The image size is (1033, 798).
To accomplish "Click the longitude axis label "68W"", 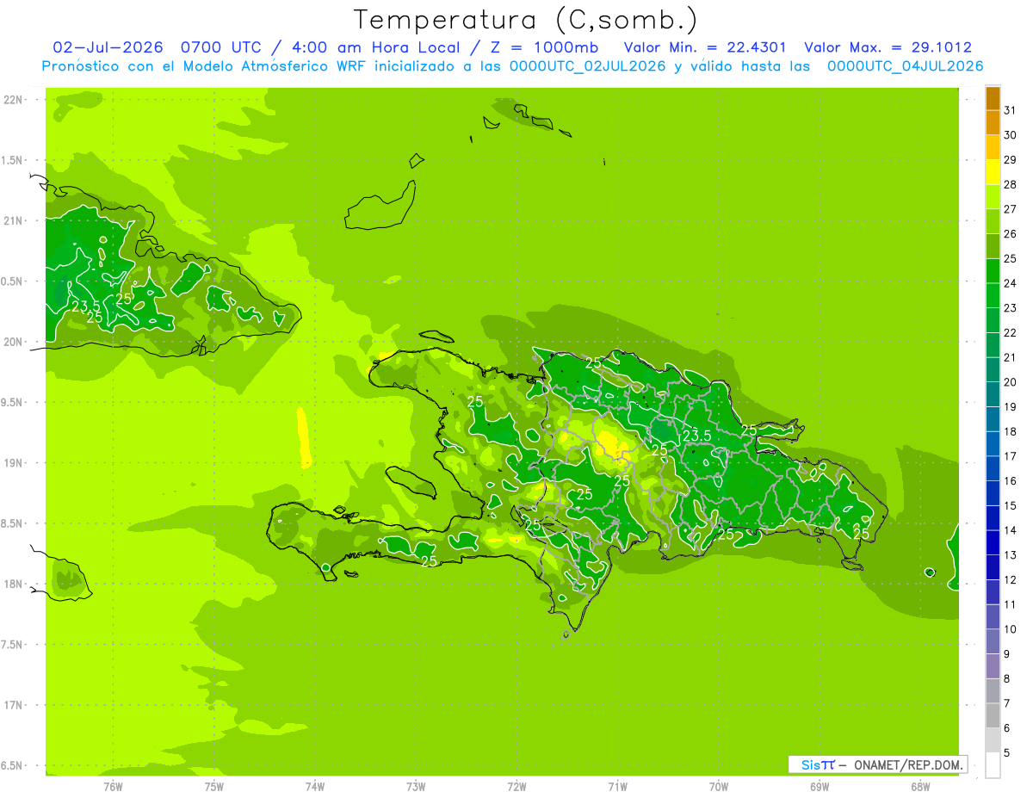I will point(920,787).
